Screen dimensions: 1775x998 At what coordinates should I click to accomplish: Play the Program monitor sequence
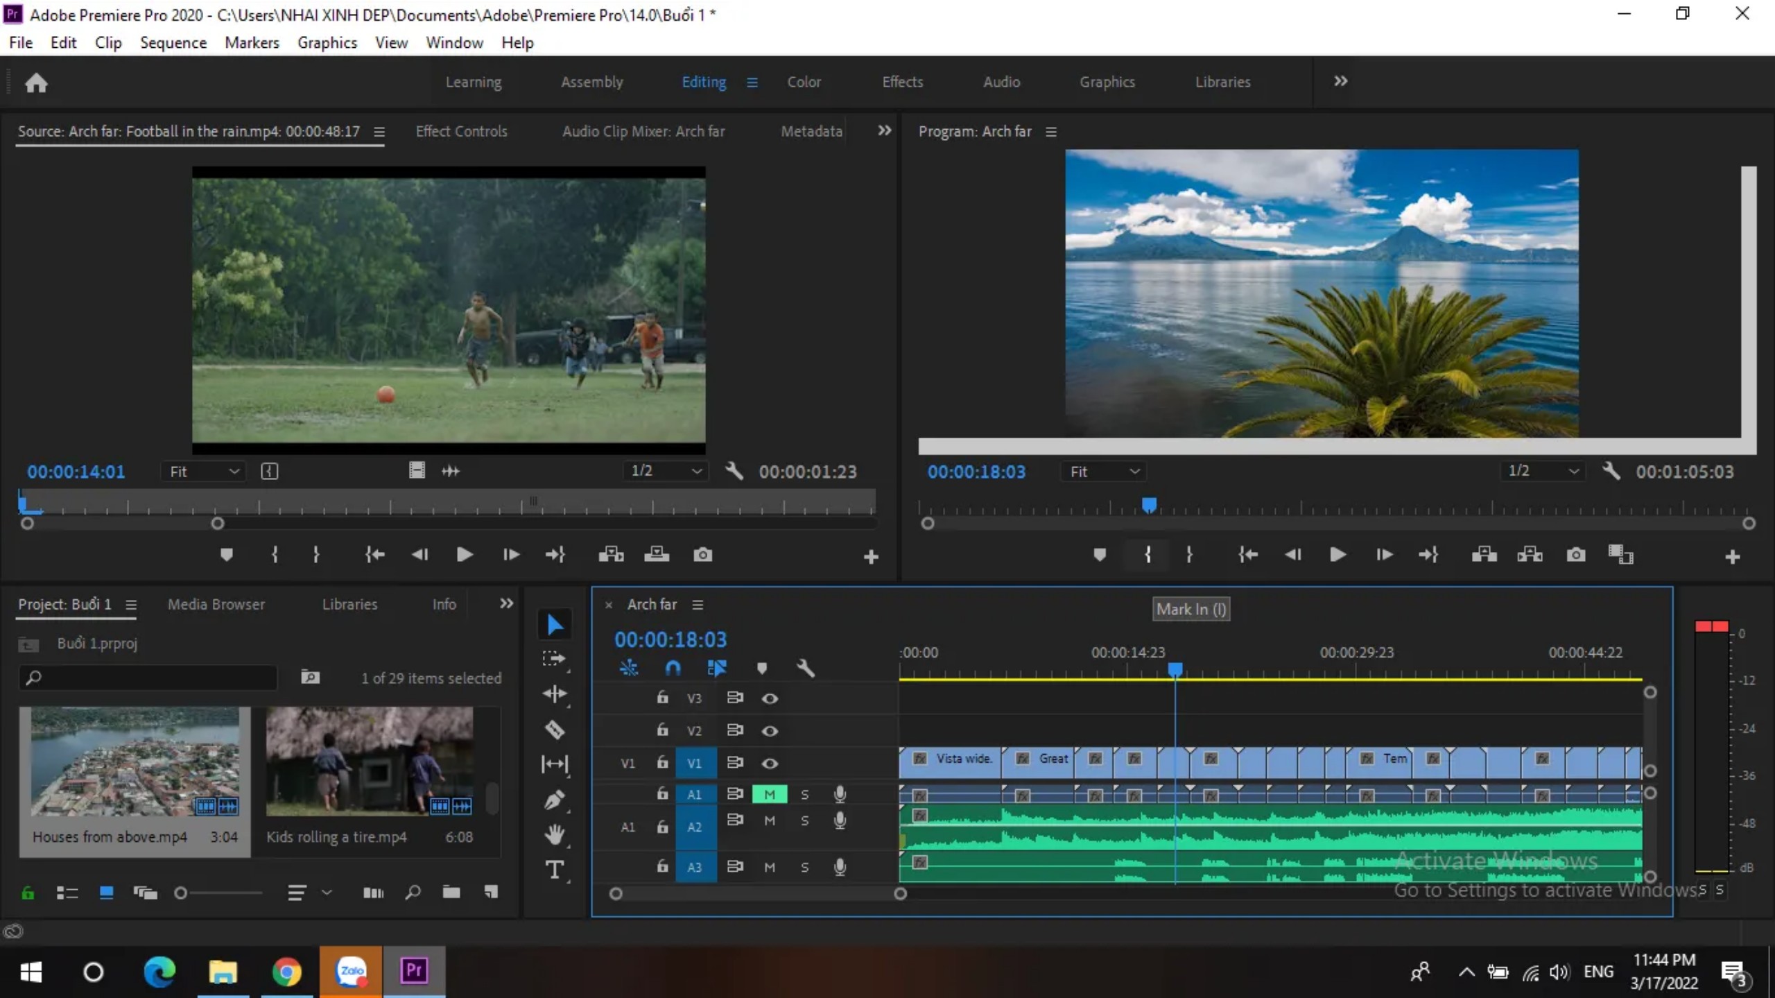(1337, 554)
